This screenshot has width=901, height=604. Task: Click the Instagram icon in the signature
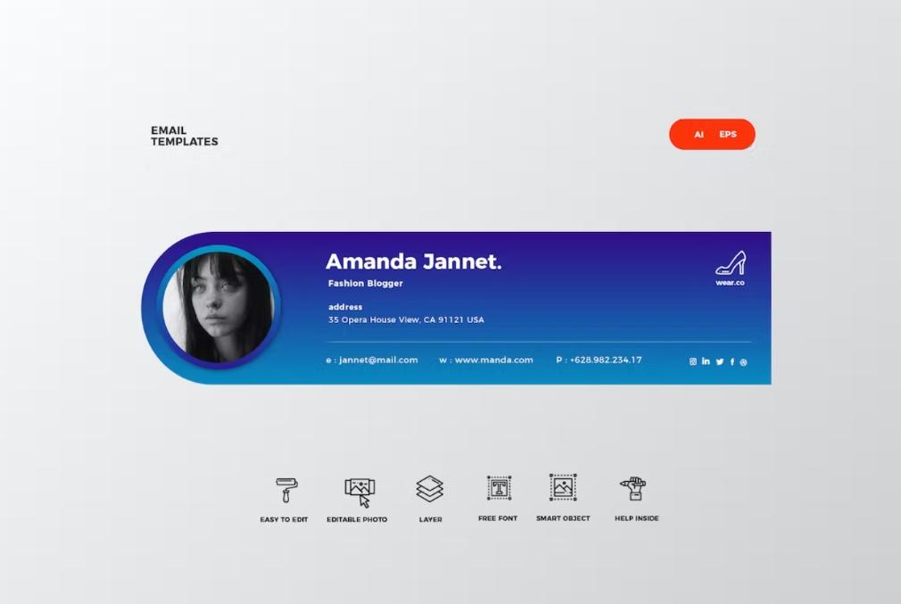click(693, 361)
